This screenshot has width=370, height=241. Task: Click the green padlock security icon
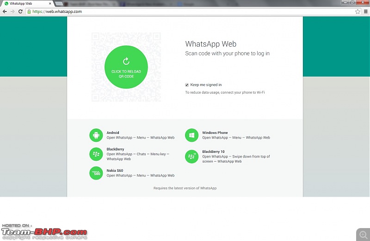(x=29, y=12)
